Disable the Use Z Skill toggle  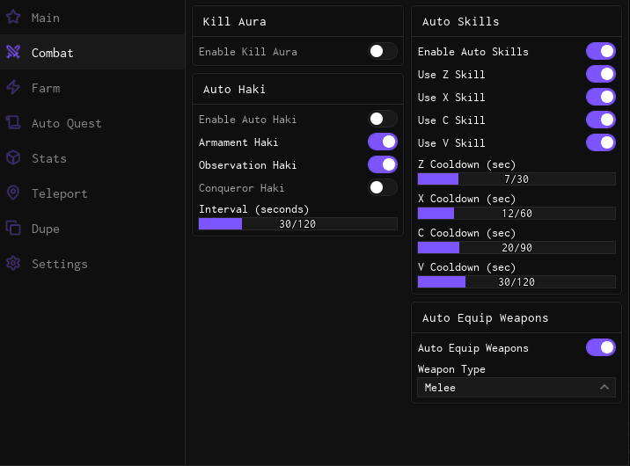(601, 75)
